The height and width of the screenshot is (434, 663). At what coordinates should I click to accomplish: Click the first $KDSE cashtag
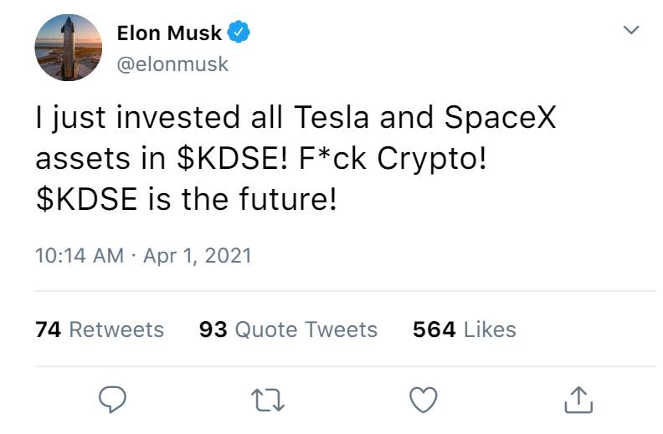coord(213,159)
